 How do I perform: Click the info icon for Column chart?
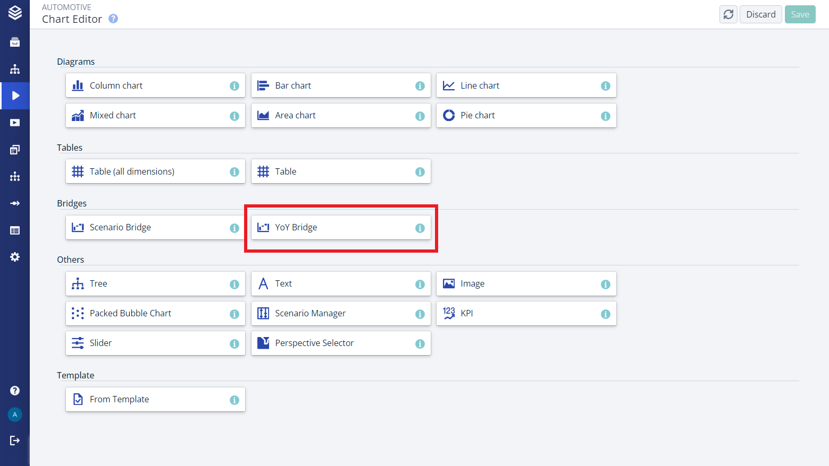click(234, 86)
